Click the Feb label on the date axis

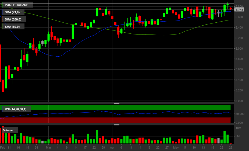point(2,148)
